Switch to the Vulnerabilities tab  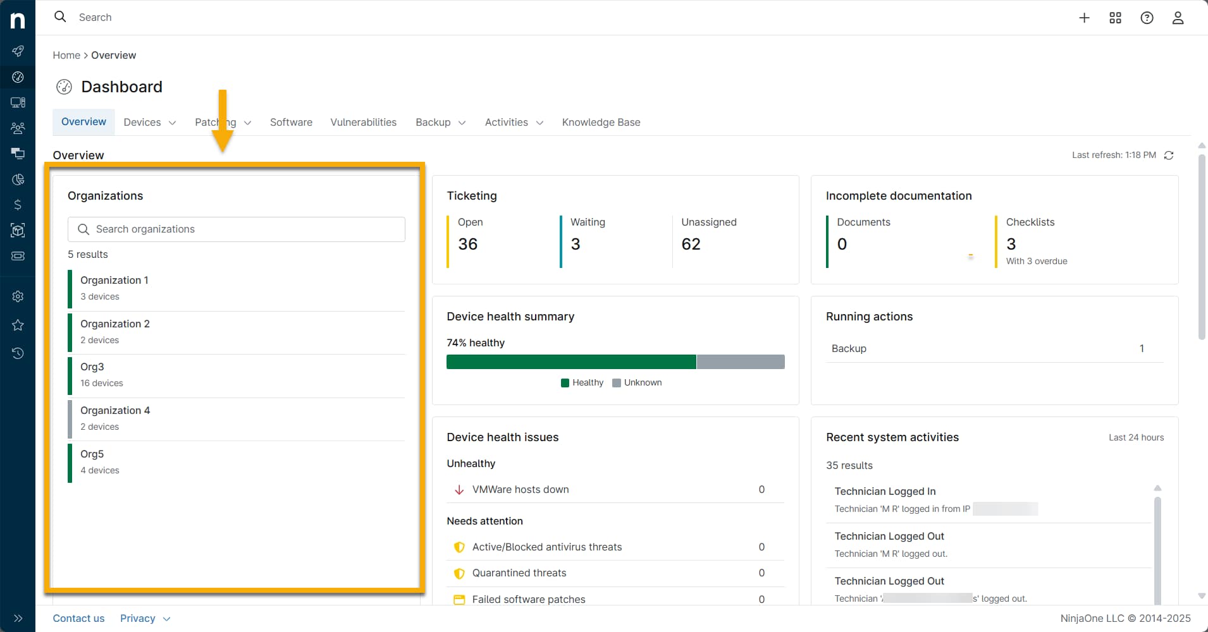[x=364, y=122]
